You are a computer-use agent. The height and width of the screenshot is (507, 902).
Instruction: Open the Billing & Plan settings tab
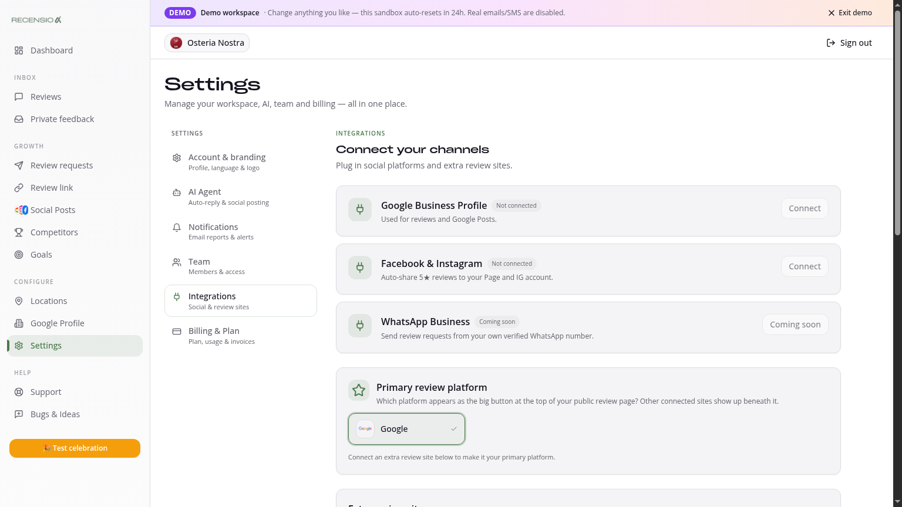[x=241, y=336]
